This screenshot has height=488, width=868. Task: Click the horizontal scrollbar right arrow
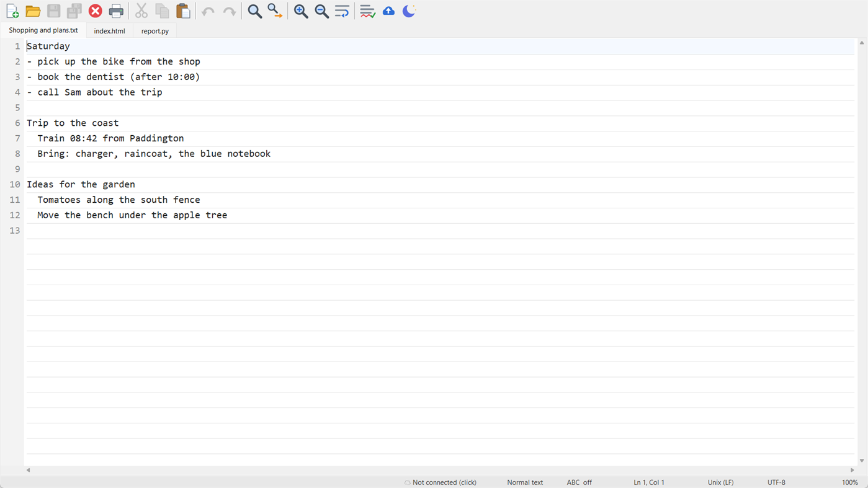pyautogui.click(x=852, y=470)
